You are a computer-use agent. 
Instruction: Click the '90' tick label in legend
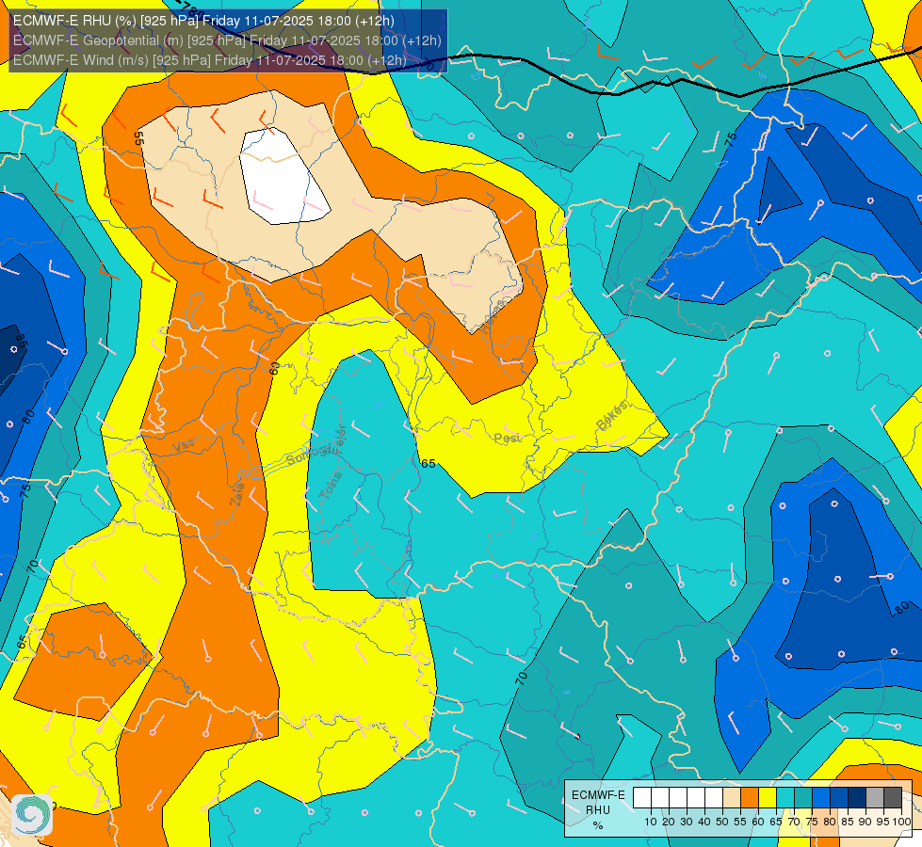(865, 822)
